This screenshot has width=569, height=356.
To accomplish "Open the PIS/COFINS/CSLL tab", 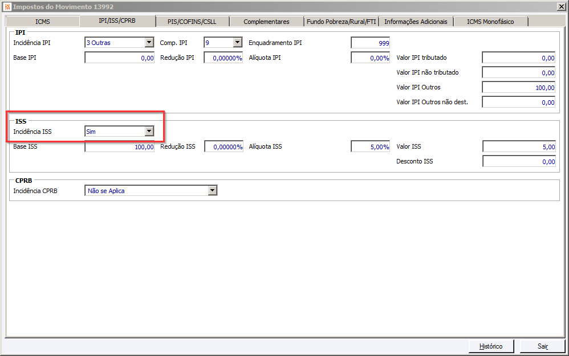I will 192,22.
